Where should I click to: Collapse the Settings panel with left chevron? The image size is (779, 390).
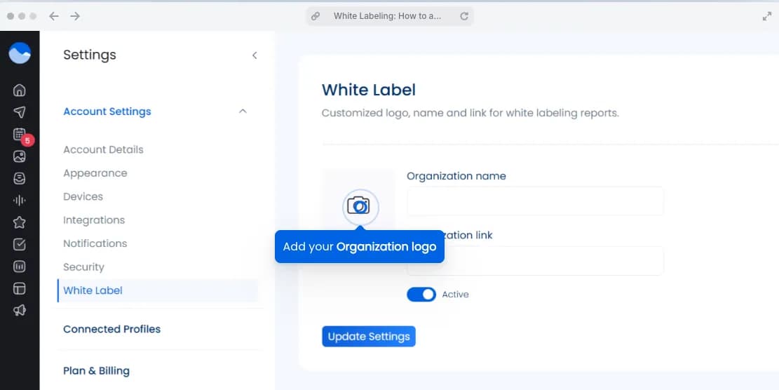(255, 55)
